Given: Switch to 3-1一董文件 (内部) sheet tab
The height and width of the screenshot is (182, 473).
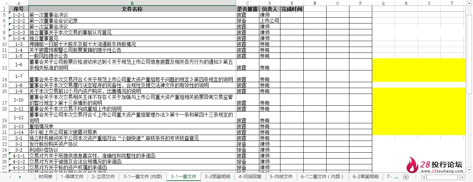Looking at the screenshot, I should click(143, 176).
